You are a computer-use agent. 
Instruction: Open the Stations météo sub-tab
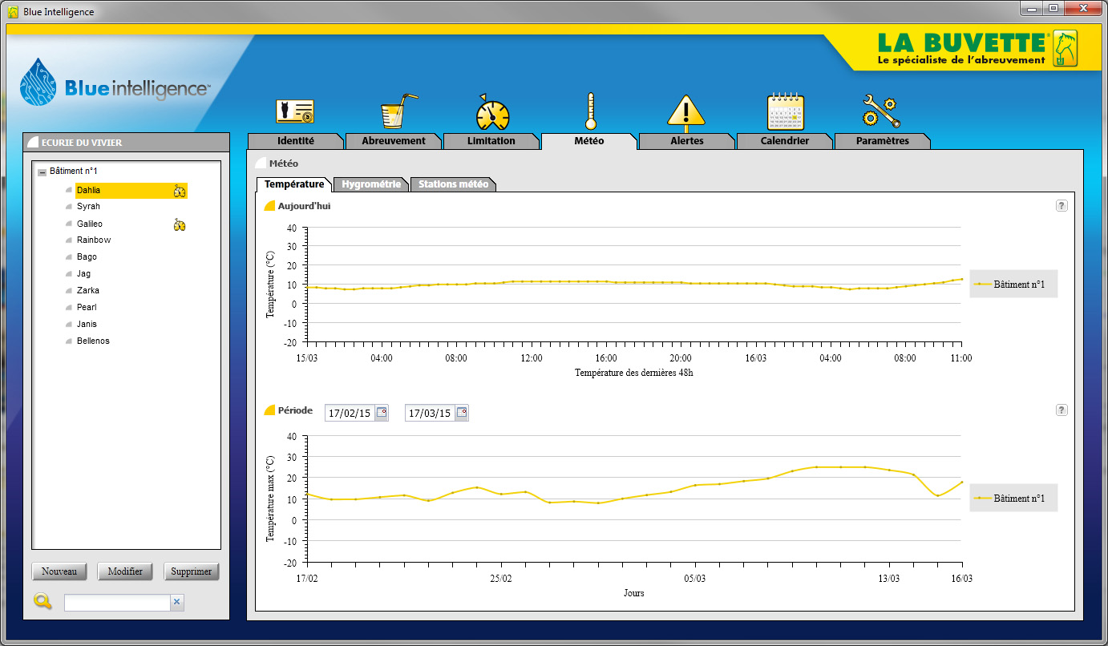click(454, 184)
